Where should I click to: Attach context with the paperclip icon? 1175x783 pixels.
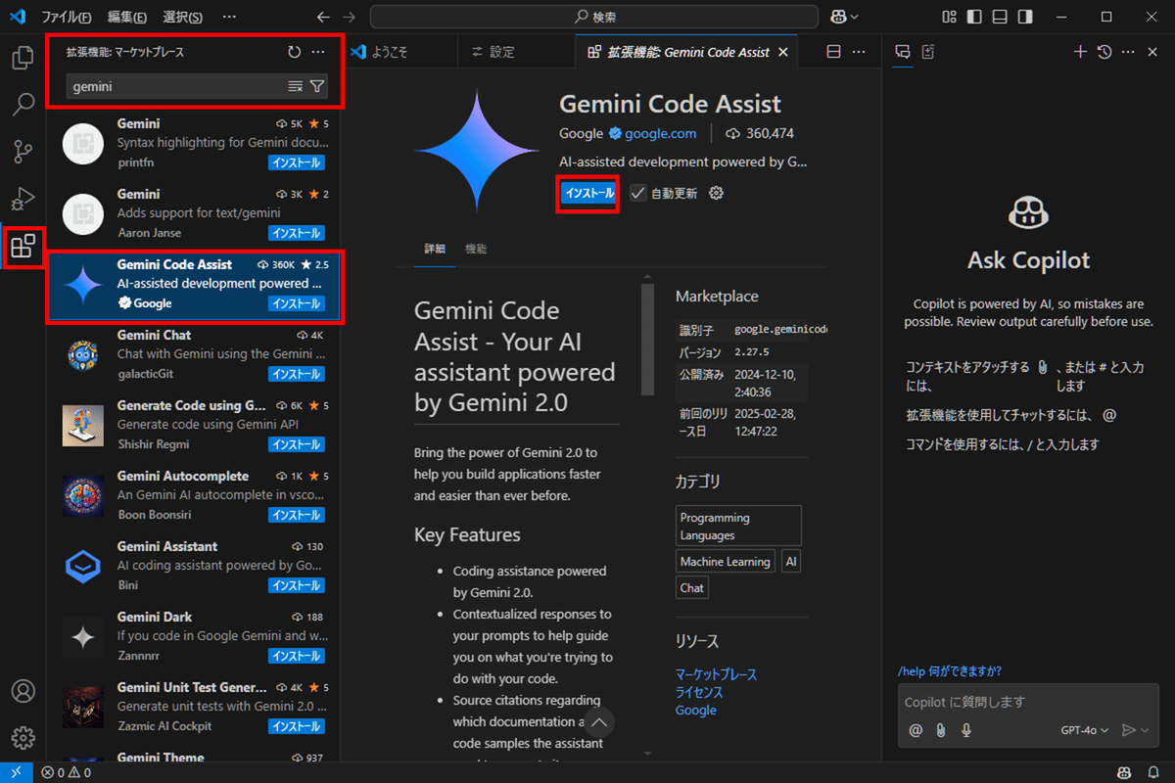[941, 729]
